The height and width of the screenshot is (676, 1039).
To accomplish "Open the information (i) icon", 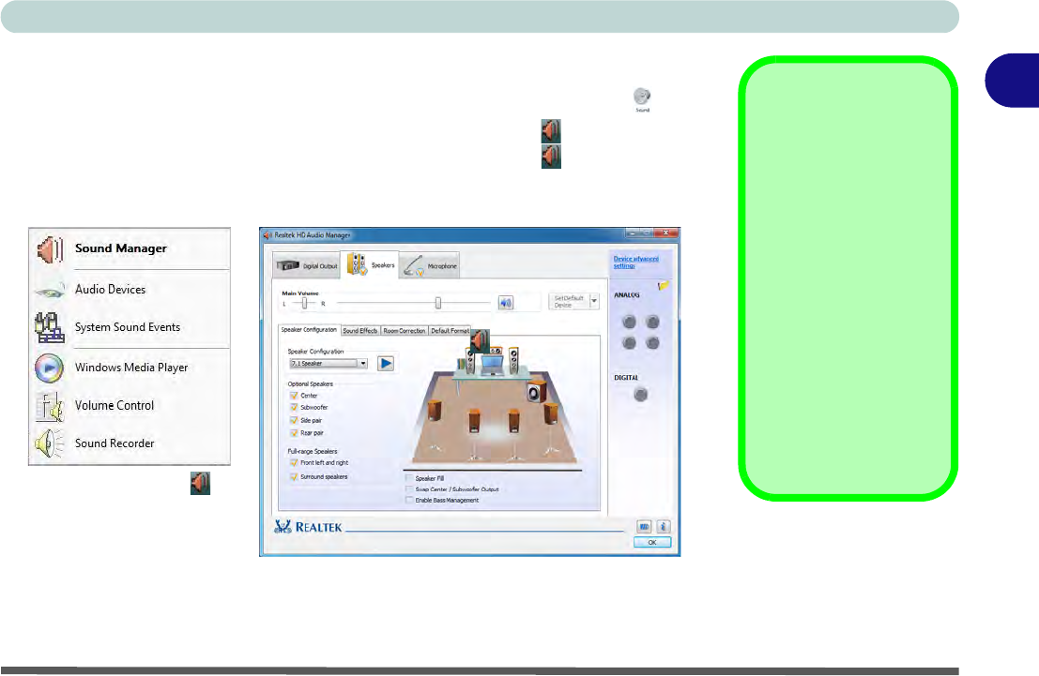I will [x=663, y=526].
